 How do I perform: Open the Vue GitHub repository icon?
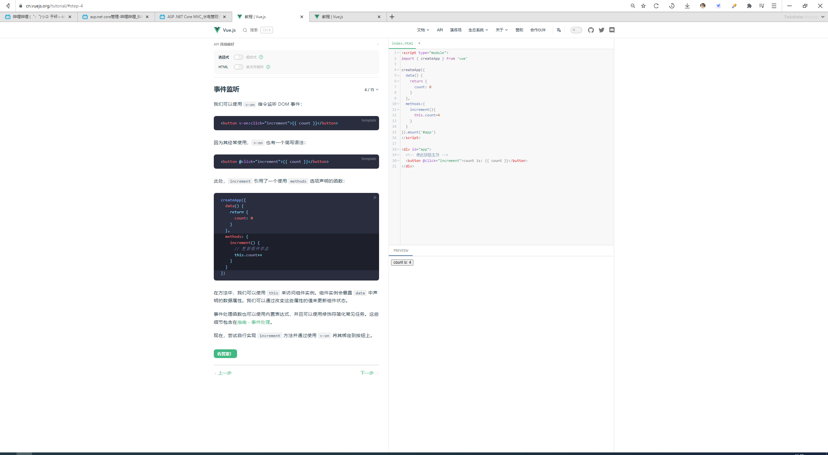coord(591,30)
